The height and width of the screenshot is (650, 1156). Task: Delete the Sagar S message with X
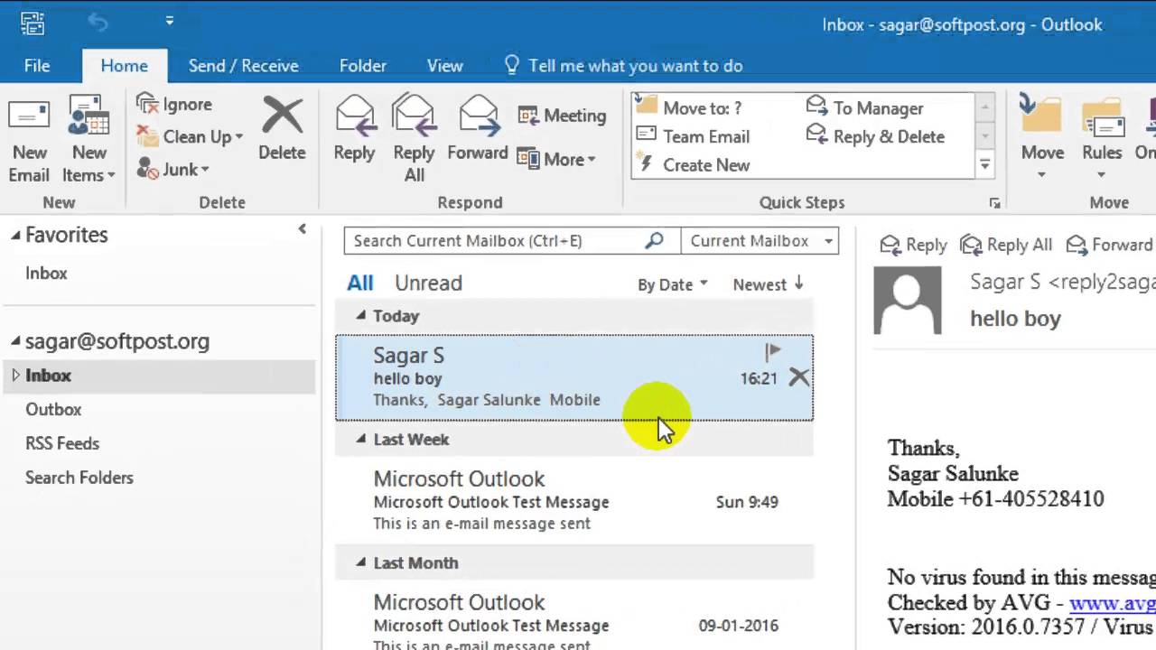pyautogui.click(x=799, y=377)
